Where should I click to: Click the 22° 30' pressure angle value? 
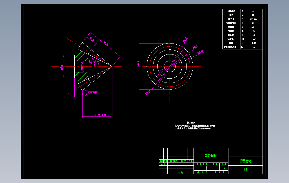tap(254, 19)
